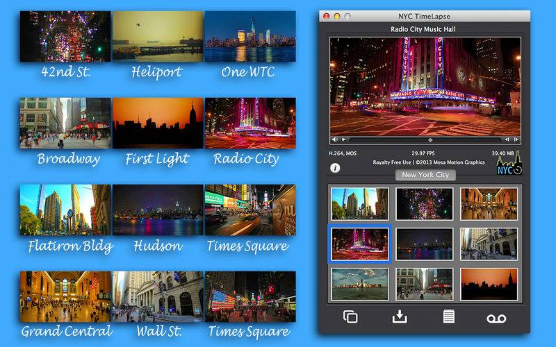The height and width of the screenshot is (347, 556).
Task: Close the NYC TimeLapse window
Action: tap(326, 16)
